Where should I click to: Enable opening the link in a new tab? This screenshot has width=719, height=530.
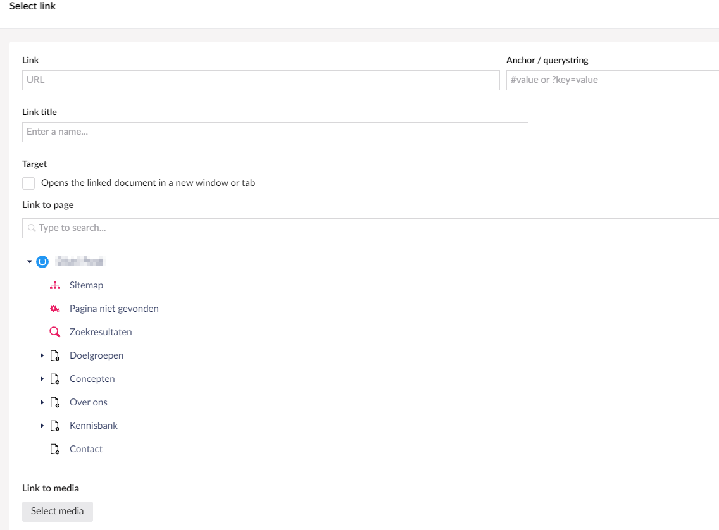28,183
